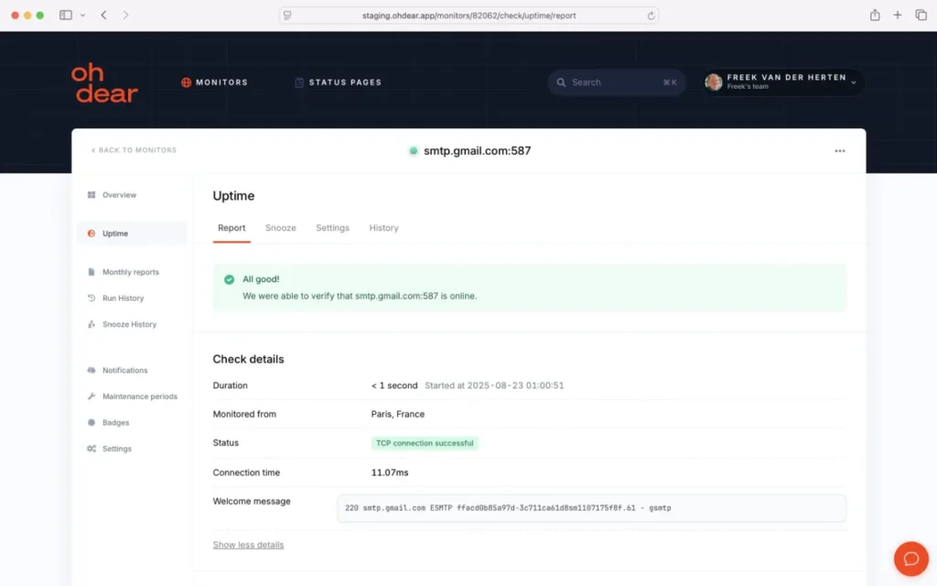
Task: Open Monthly reports in sidebar
Action: point(132,272)
